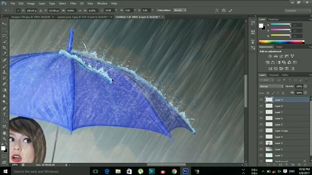Viewport: 312px width, 175px height.
Task: Hide Layer 9 visibility
Action: tap(261, 100)
